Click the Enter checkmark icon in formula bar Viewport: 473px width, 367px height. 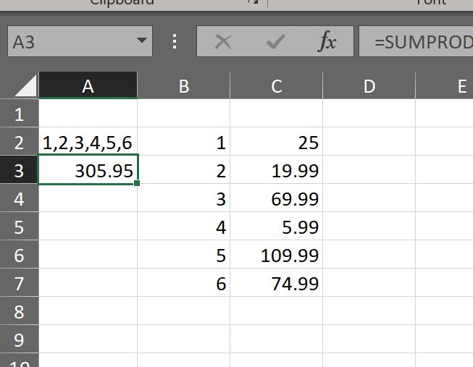[x=275, y=41]
